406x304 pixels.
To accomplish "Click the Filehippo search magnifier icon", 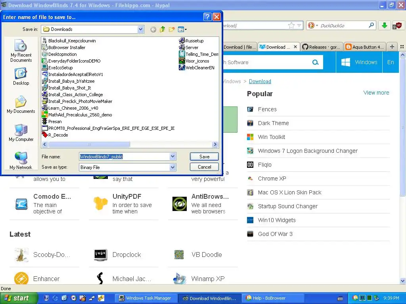I will point(315,62).
